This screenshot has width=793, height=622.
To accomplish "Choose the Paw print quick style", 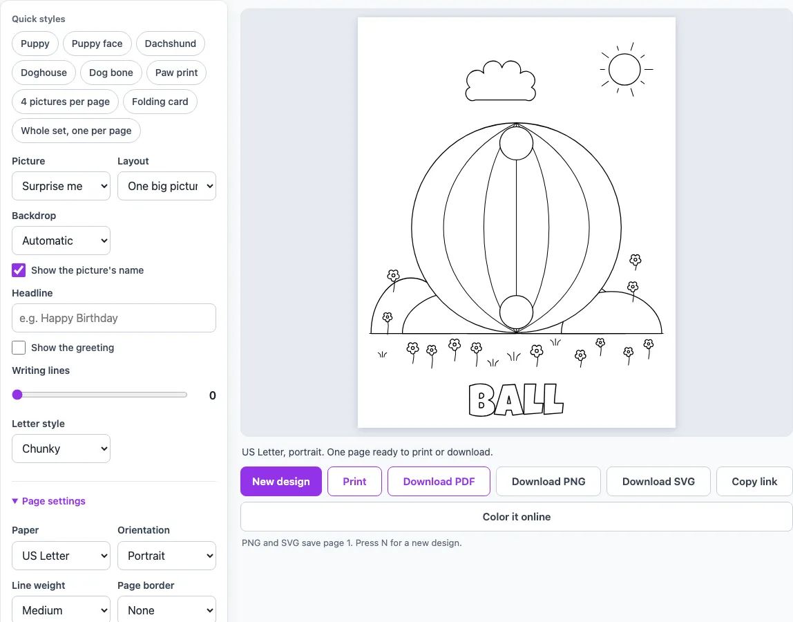I will (177, 73).
